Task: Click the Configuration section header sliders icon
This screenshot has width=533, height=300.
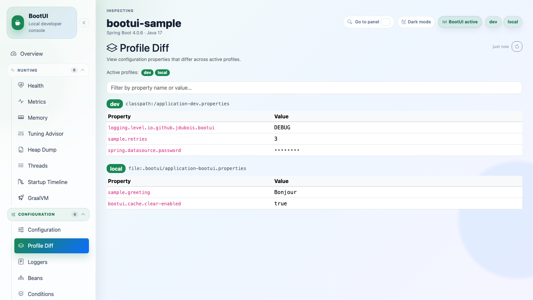Action: (13, 214)
